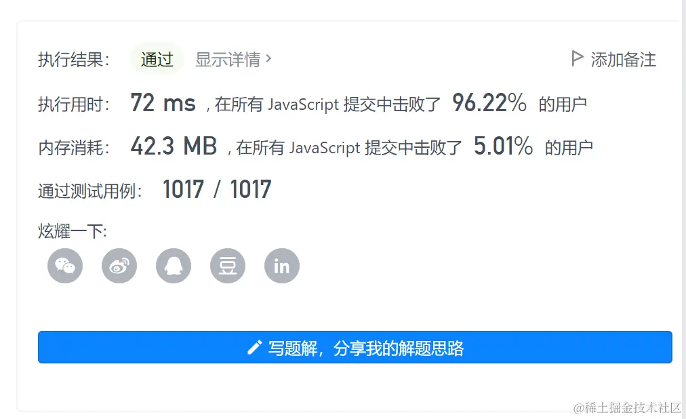Share result via WeChat icon
This screenshot has height=419, width=686.
(x=65, y=266)
